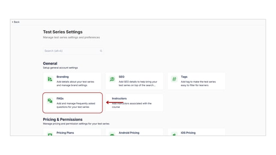Open the Branding settings card
The height and width of the screenshot is (155, 276).
tap(72, 81)
